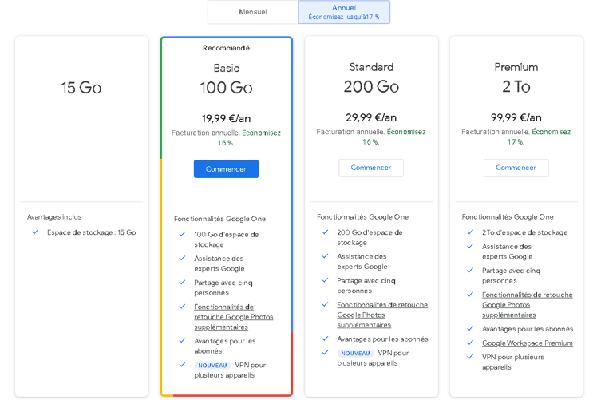Click the '19,99 €/an' price
This screenshot has width=593, height=400.
click(x=226, y=118)
